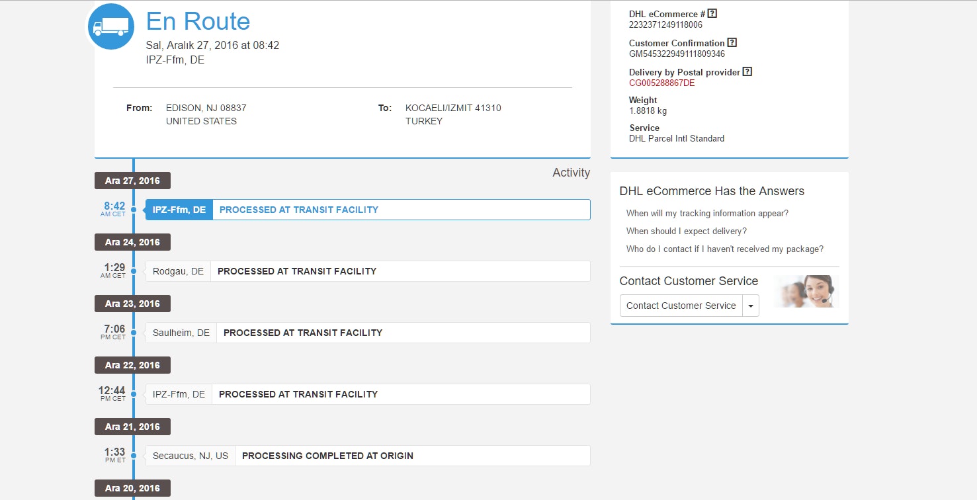Viewport: 977px width, 500px height.
Task: Select the Saulheim, DE transit activity row
Action: [367, 333]
